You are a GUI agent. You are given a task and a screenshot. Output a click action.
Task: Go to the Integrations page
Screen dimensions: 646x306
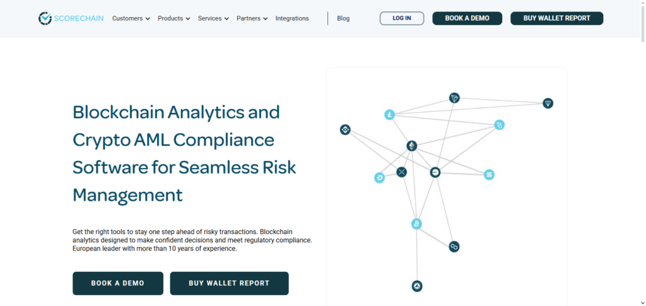coord(292,18)
